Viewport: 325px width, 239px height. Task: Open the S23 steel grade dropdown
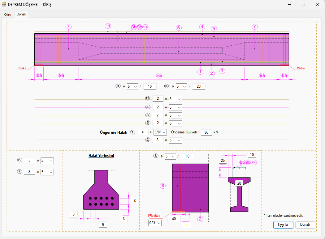tap(155, 223)
